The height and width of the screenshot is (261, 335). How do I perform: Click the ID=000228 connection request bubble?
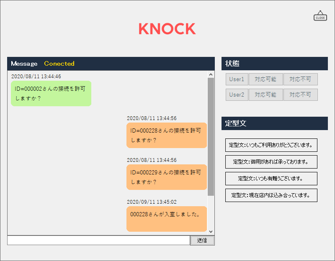[x=167, y=135]
